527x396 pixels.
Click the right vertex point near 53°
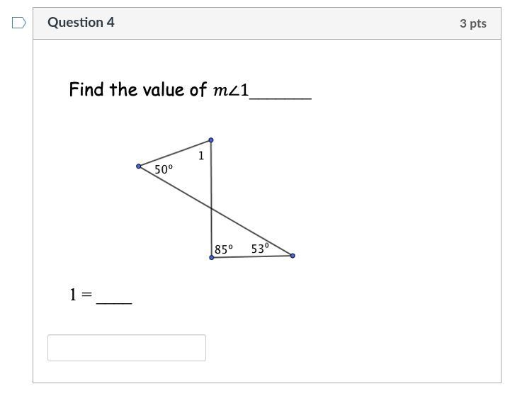point(293,256)
